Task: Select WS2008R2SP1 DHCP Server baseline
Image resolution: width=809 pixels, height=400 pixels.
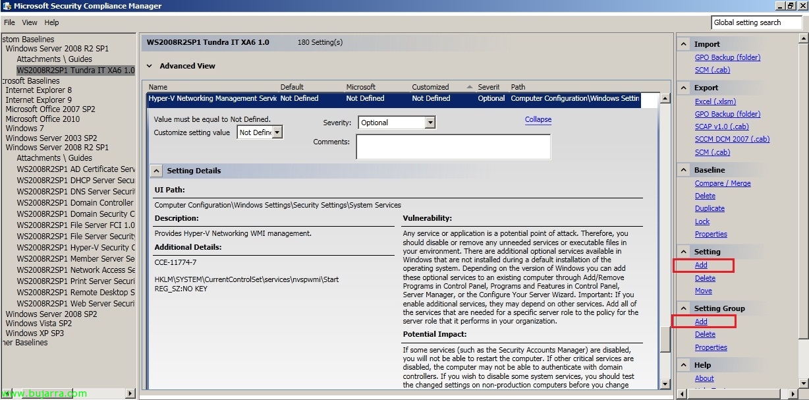Action: pyautogui.click(x=76, y=181)
